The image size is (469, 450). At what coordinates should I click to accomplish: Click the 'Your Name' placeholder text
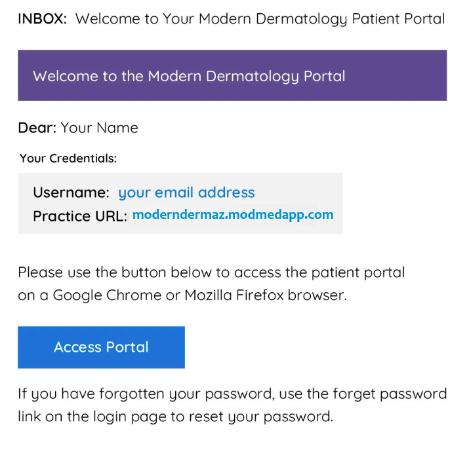pyautogui.click(x=99, y=128)
